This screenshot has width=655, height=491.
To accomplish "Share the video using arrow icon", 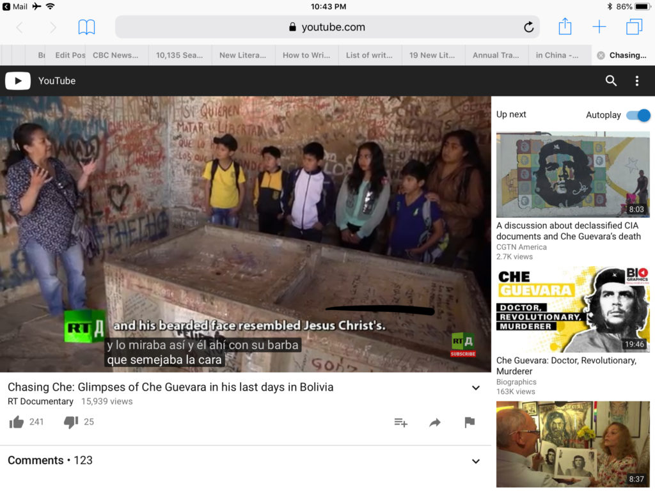I will click(435, 423).
